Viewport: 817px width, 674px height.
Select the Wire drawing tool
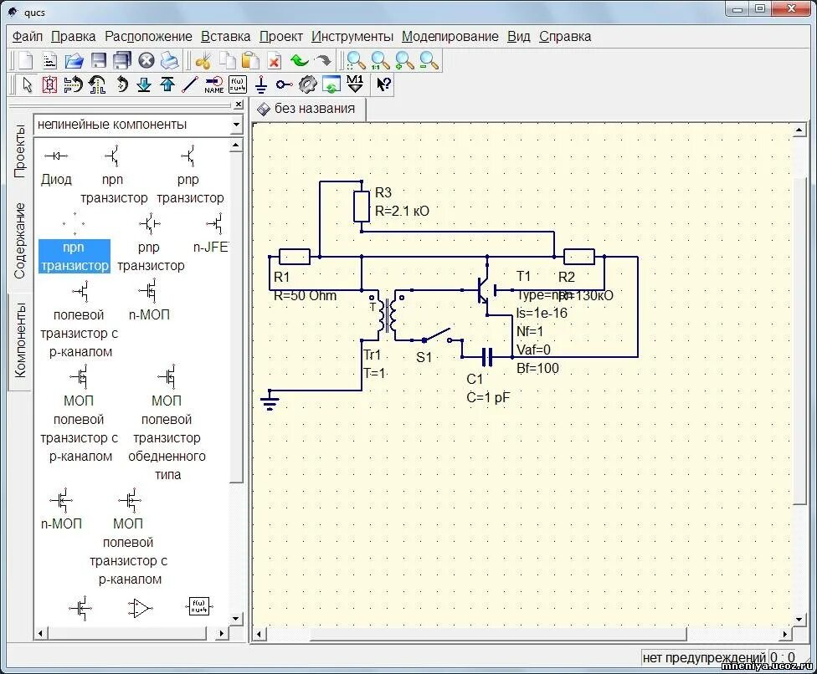(x=190, y=84)
